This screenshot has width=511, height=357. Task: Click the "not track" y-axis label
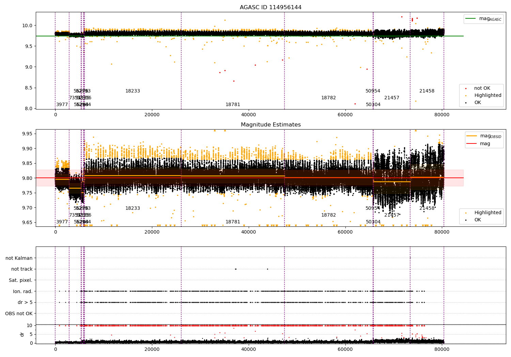tap(22, 269)
